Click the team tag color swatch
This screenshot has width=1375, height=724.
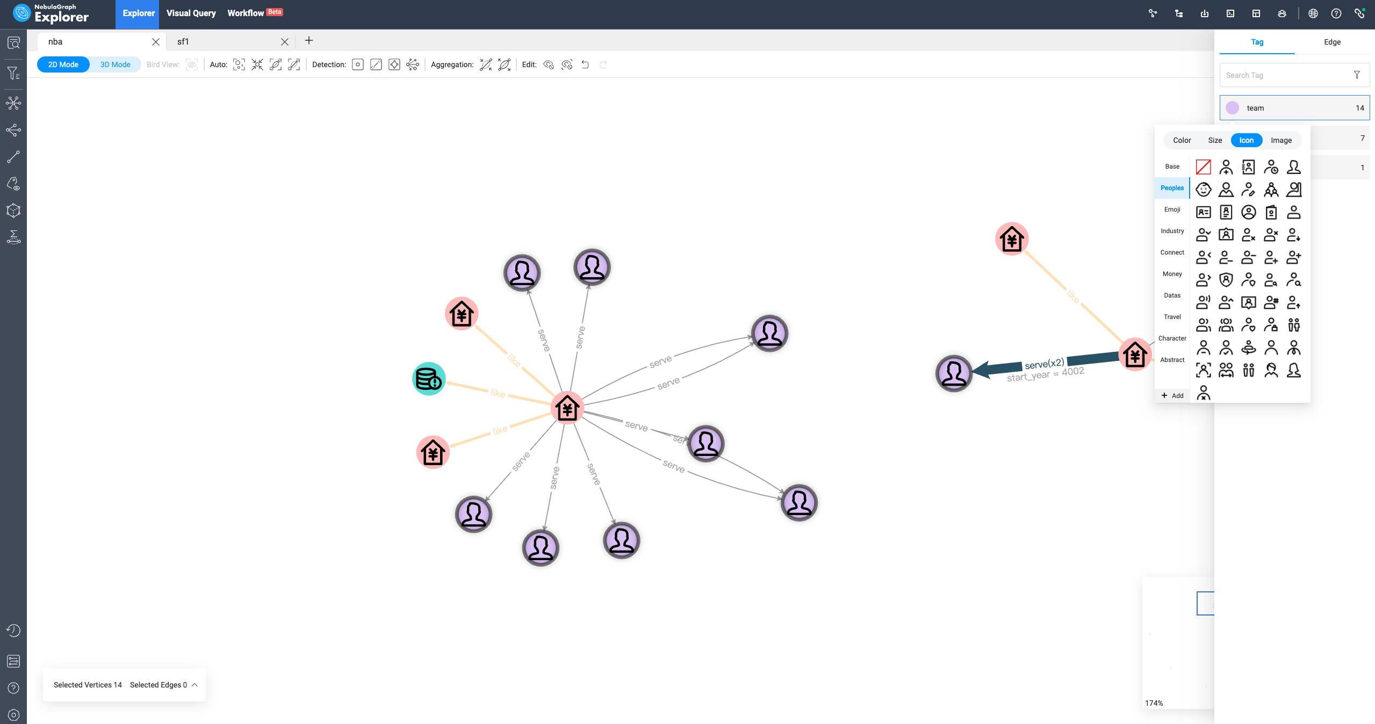pyautogui.click(x=1233, y=107)
